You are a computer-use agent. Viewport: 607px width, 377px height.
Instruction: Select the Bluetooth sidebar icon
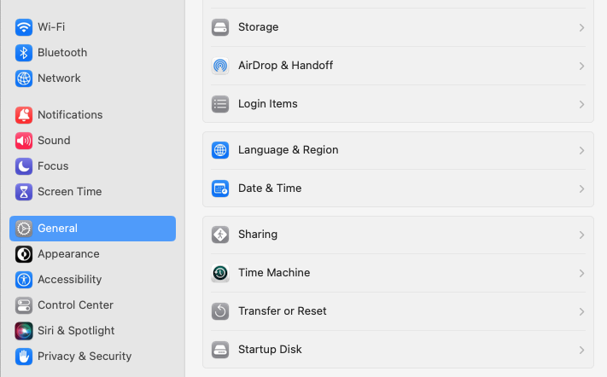pyautogui.click(x=24, y=53)
